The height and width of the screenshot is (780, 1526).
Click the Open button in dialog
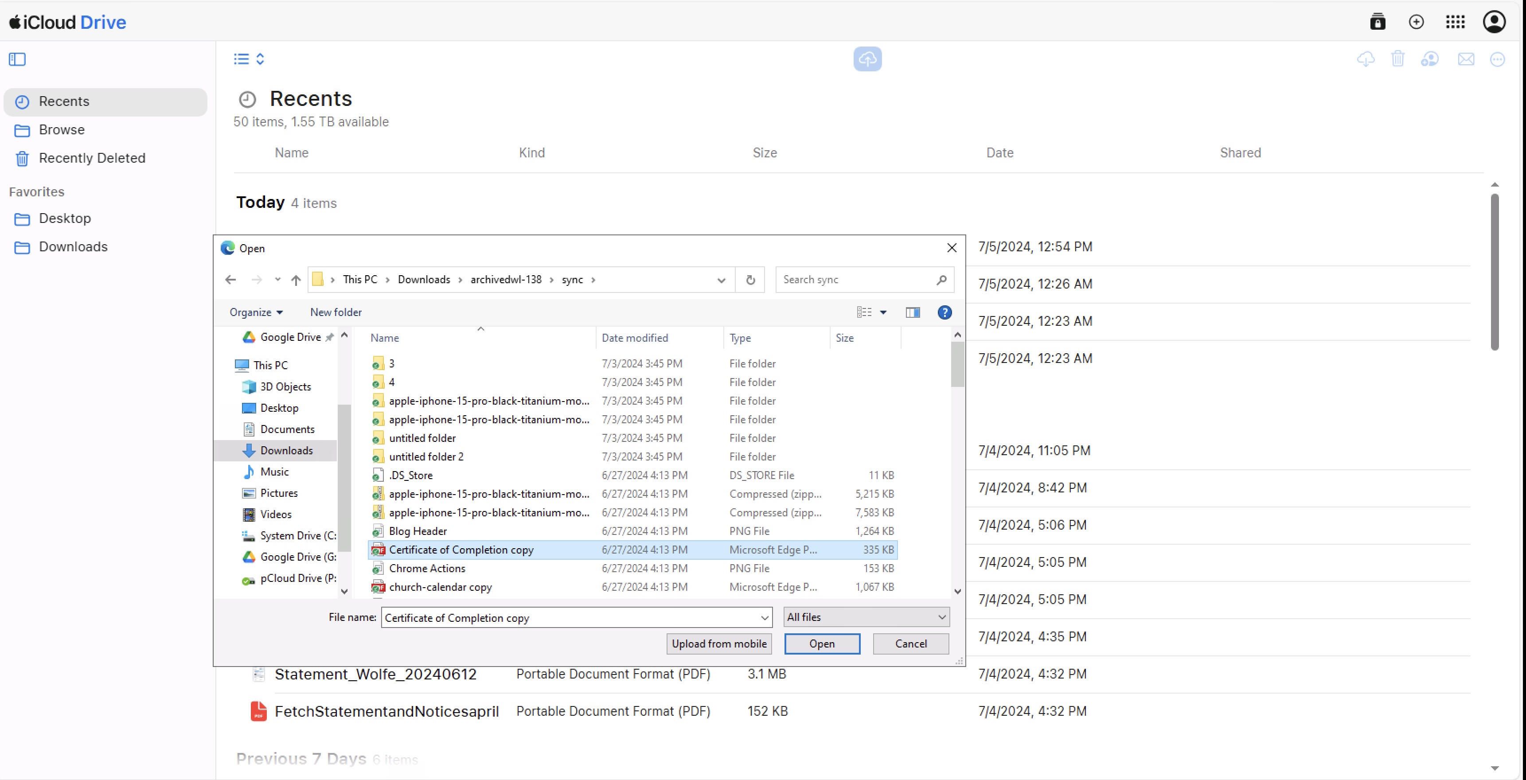(822, 644)
